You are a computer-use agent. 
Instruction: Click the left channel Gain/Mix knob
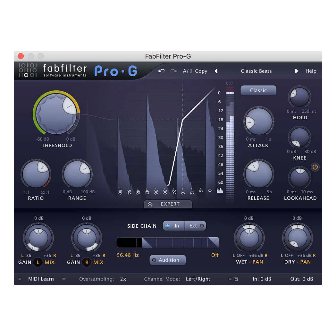38,238
